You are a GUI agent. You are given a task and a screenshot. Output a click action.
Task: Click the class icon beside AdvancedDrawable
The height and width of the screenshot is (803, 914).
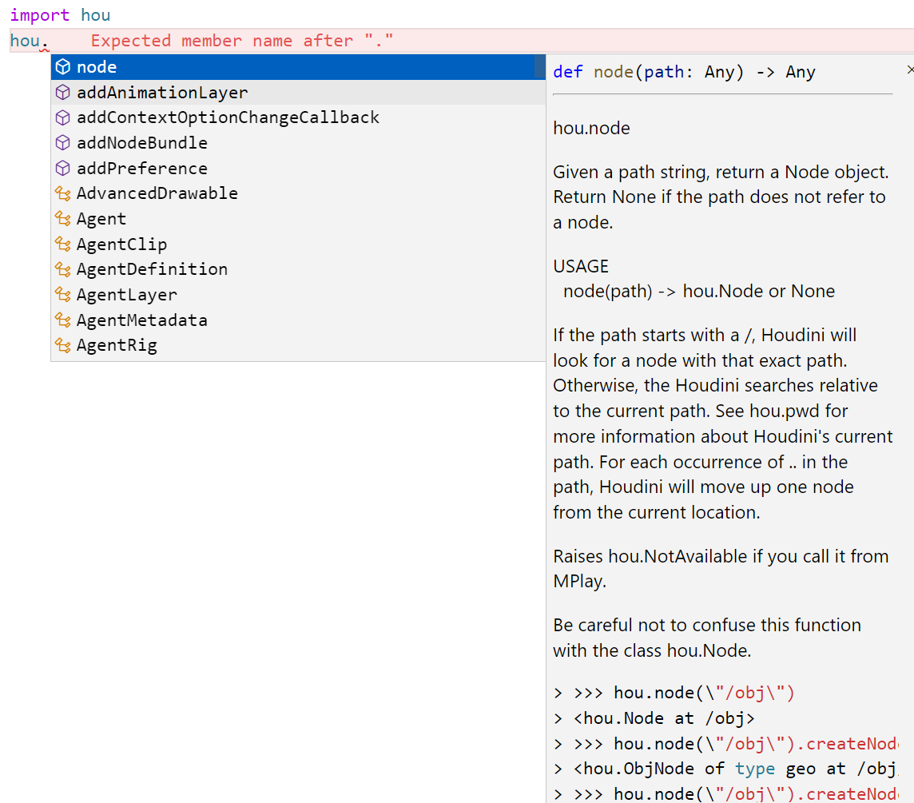click(62, 193)
